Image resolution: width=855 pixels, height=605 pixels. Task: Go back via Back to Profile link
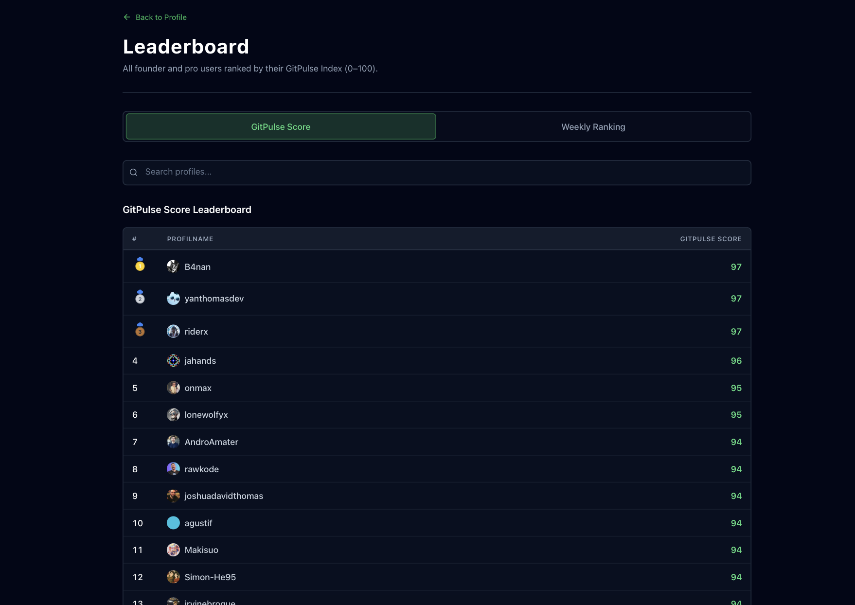pos(161,18)
